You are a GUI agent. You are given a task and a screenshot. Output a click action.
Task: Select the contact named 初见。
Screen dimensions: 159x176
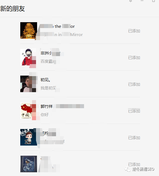point(45,80)
